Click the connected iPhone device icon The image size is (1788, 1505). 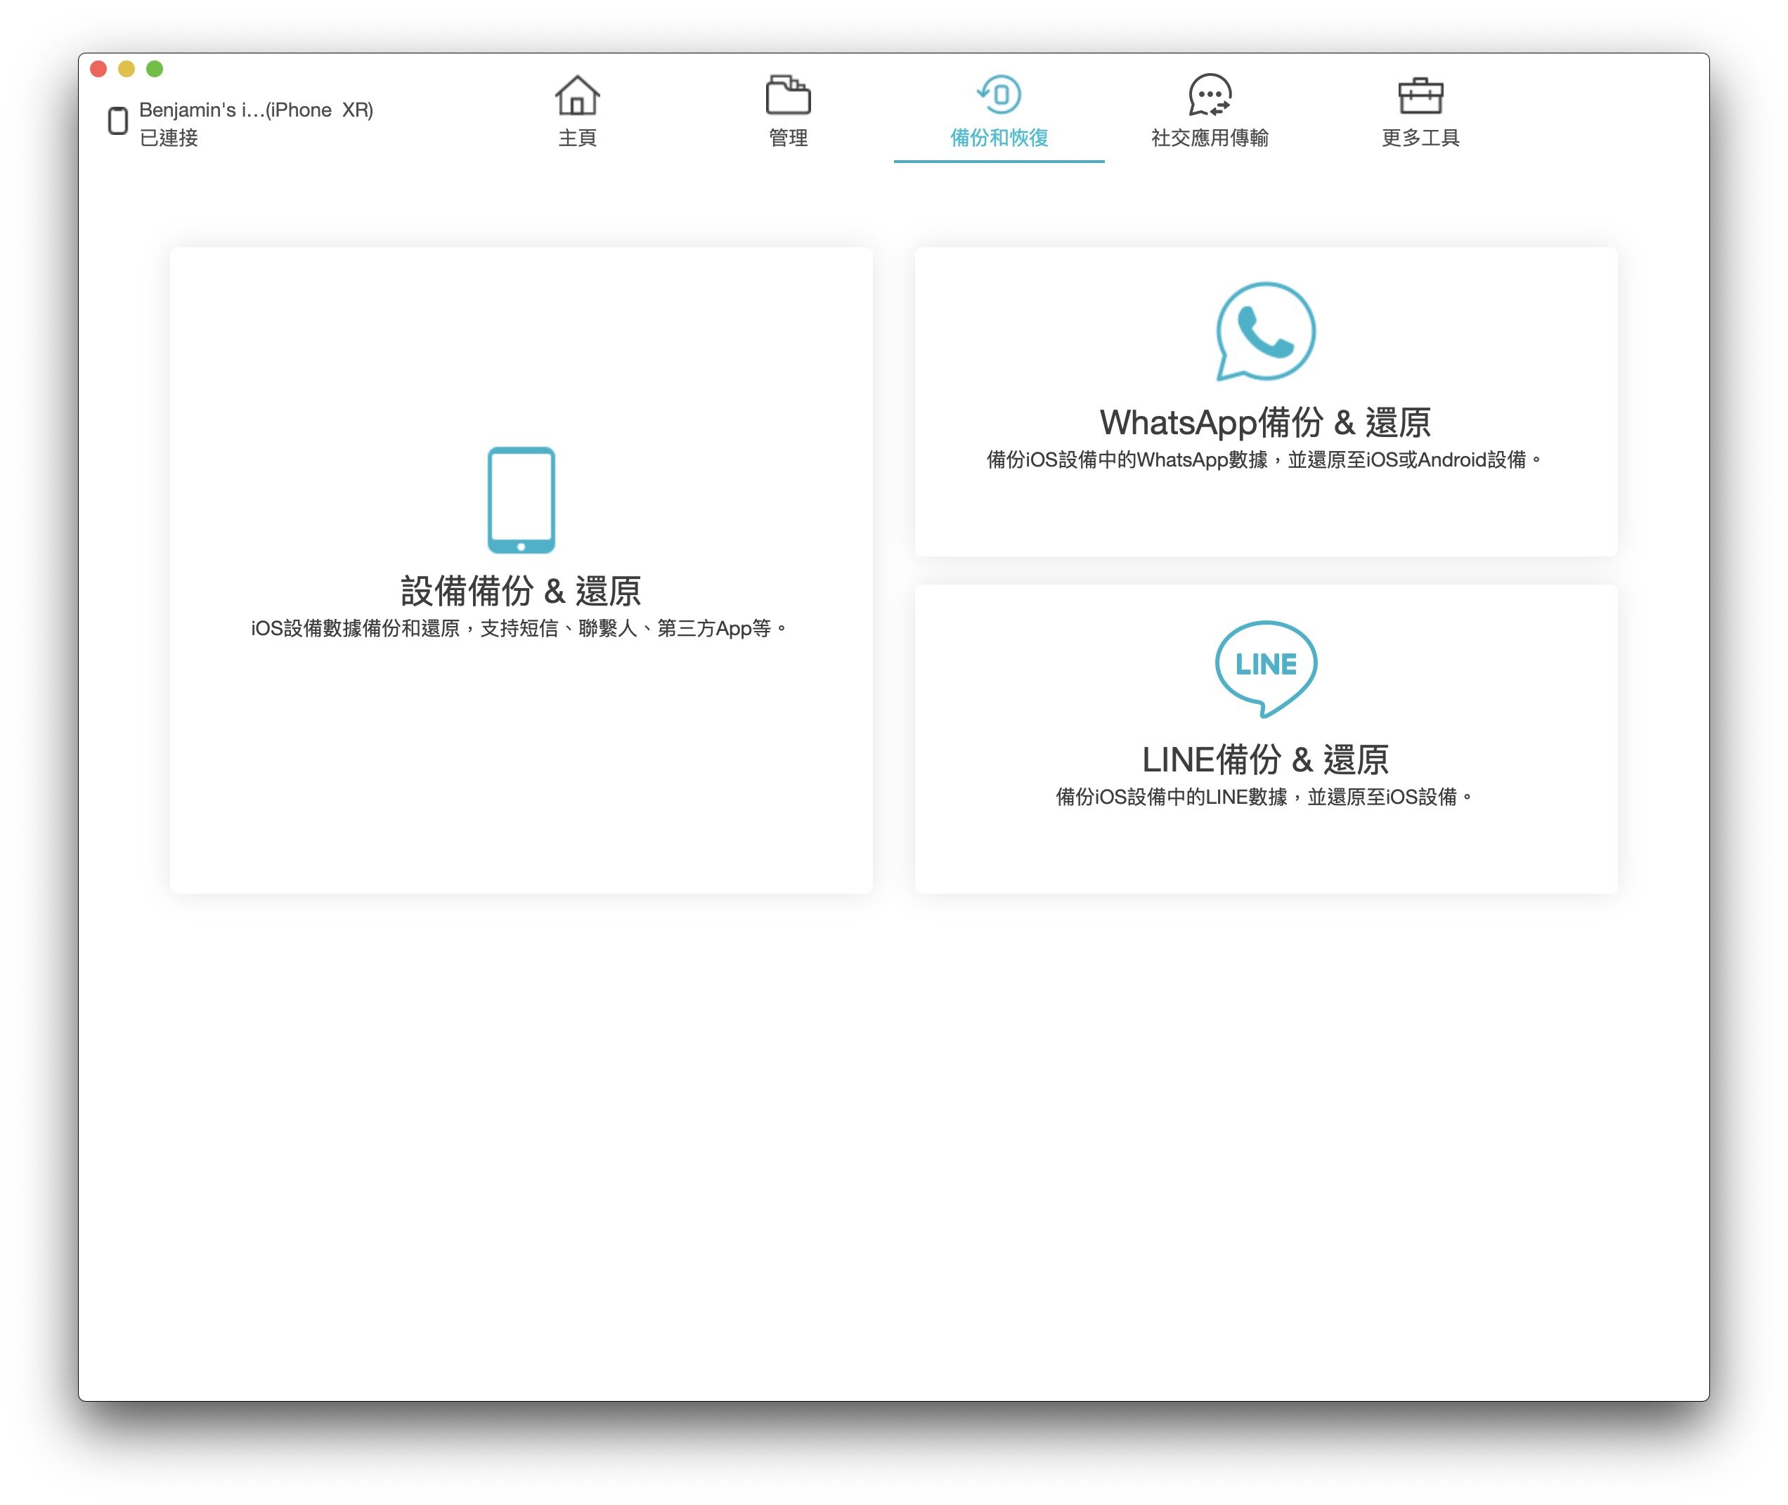118,120
